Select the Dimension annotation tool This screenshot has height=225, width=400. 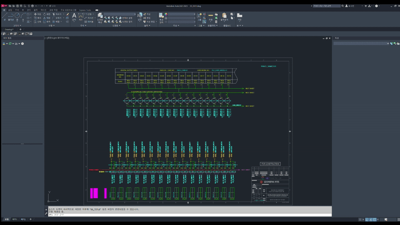coord(80,17)
